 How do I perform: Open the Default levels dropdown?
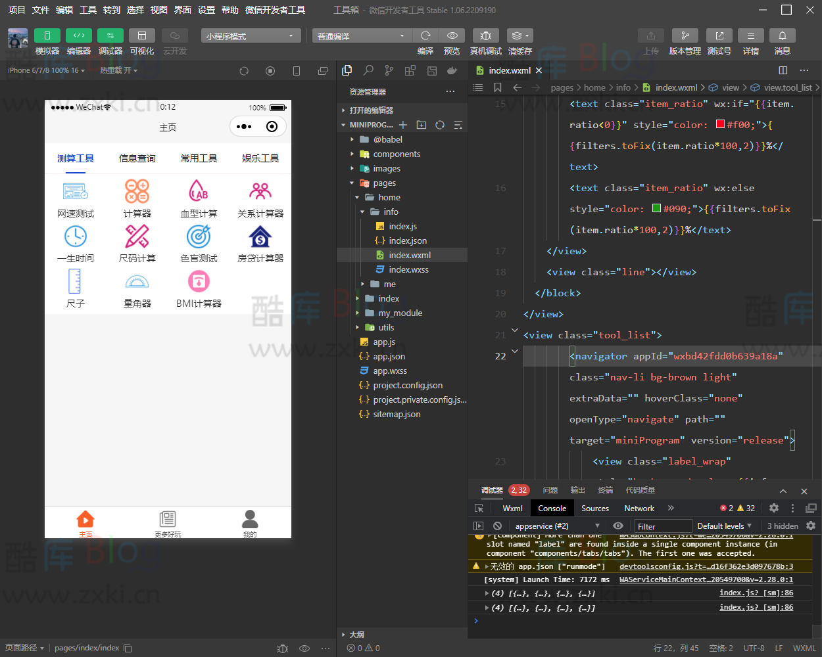click(724, 526)
